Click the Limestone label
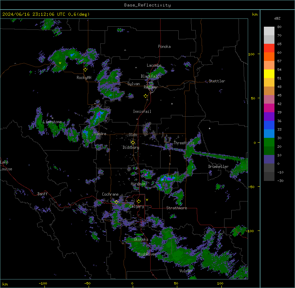This screenshot has width=295, height=288. [x=52, y=122]
